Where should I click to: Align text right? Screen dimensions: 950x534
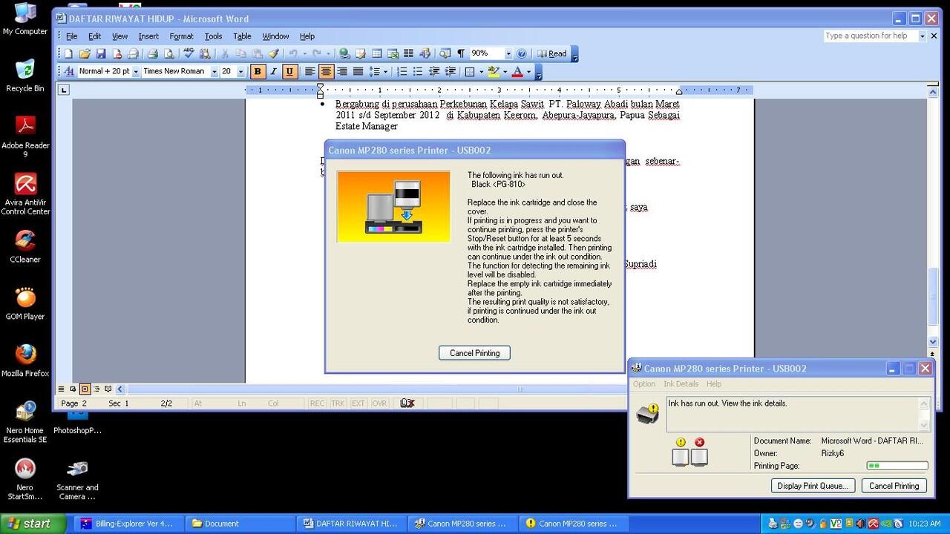[342, 71]
